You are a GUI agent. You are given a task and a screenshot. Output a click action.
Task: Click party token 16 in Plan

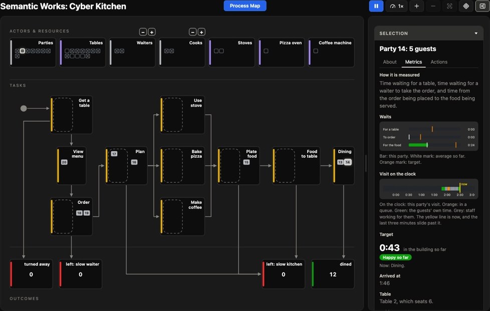click(134, 162)
